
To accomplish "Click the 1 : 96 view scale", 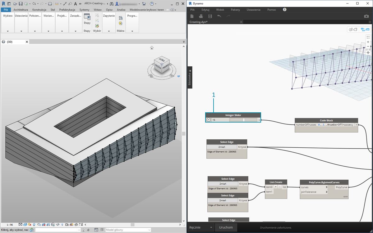I will (10, 225).
